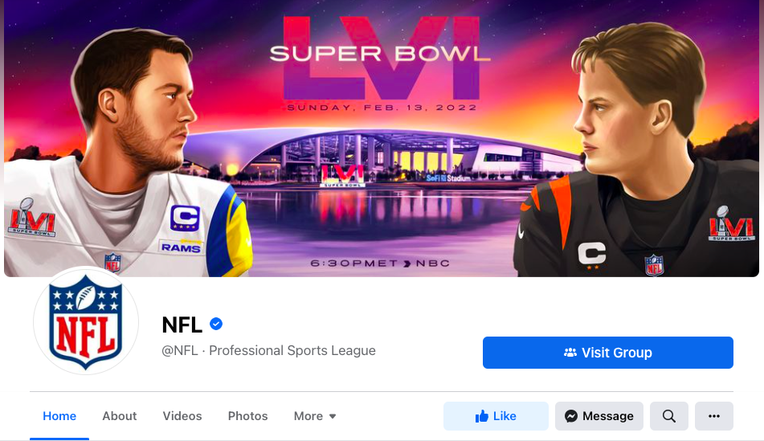Click the Messenger icon on Message button
The height and width of the screenshot is (441, 764).
coord(571,416)
